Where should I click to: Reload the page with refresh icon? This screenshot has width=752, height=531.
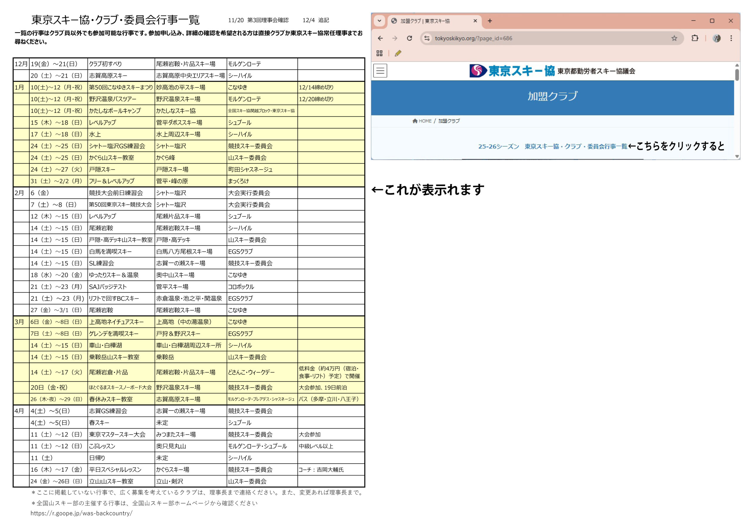[x=409, y=38]
